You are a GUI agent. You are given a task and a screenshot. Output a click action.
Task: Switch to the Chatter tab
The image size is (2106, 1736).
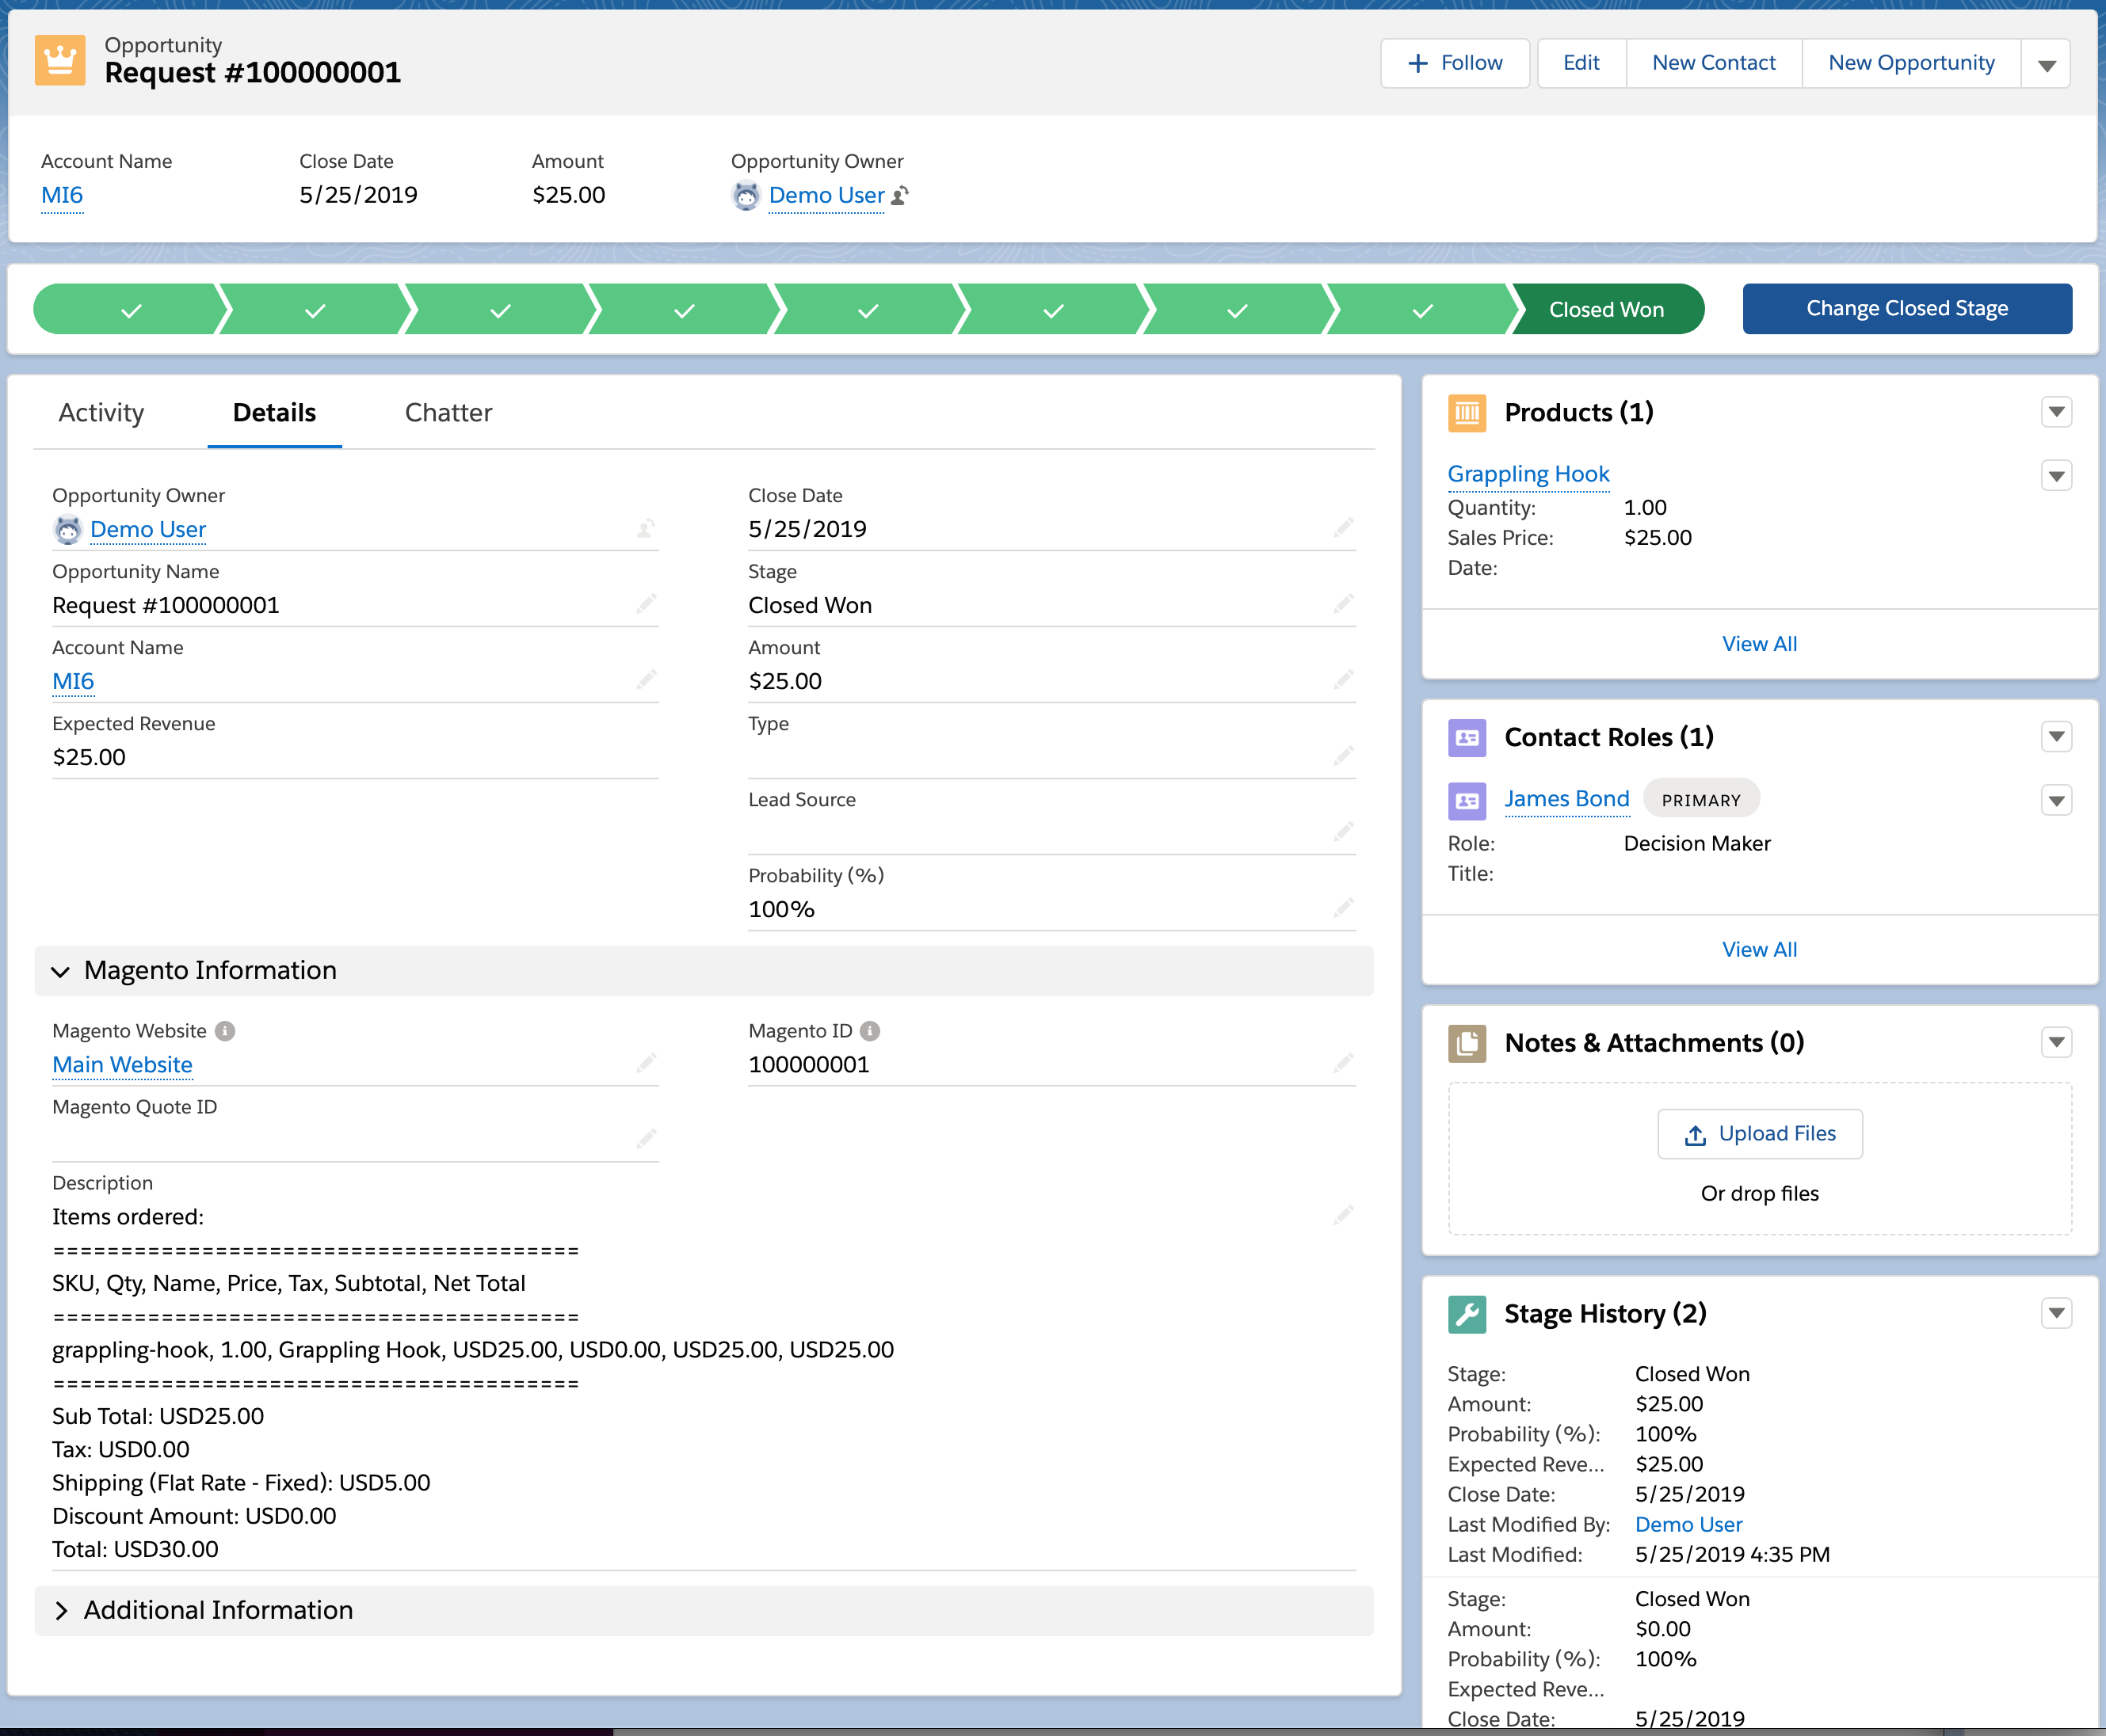coord(448,413)
